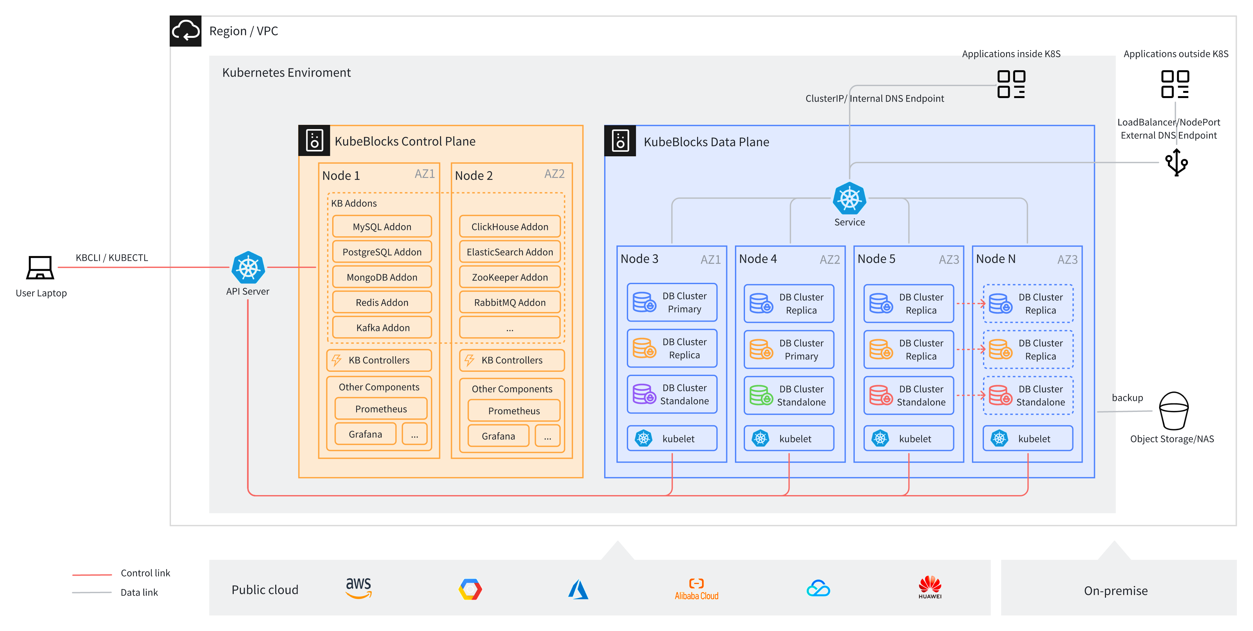Click the blue cloud provider logo
1253x631 pixels.
818,589
